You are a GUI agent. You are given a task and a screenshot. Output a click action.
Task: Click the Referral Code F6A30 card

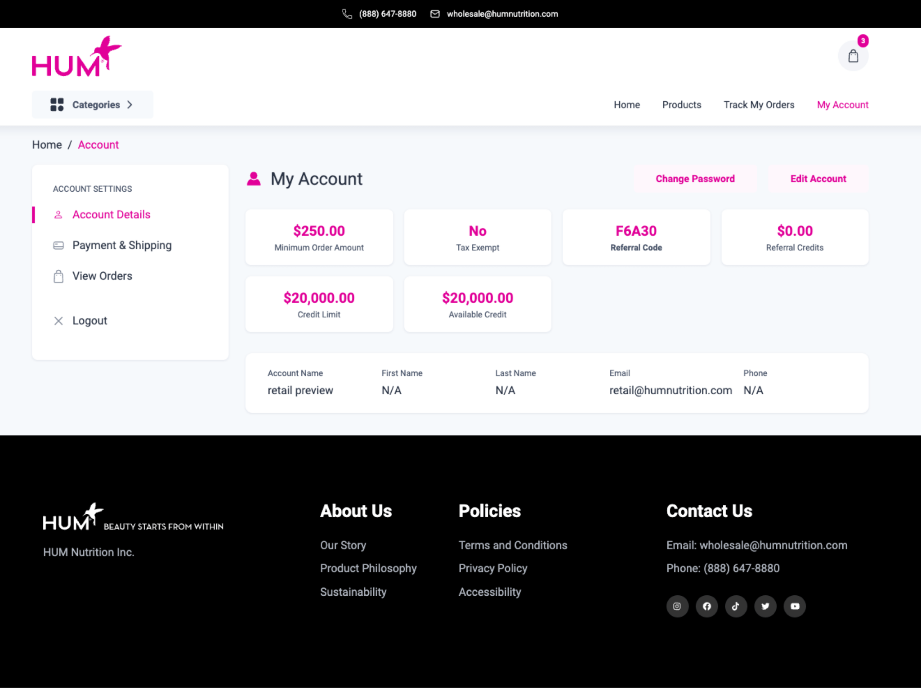tap(636, 238)
